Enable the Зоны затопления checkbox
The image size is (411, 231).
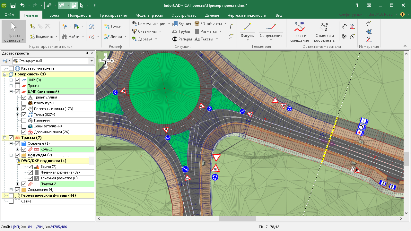pos(24,126)
